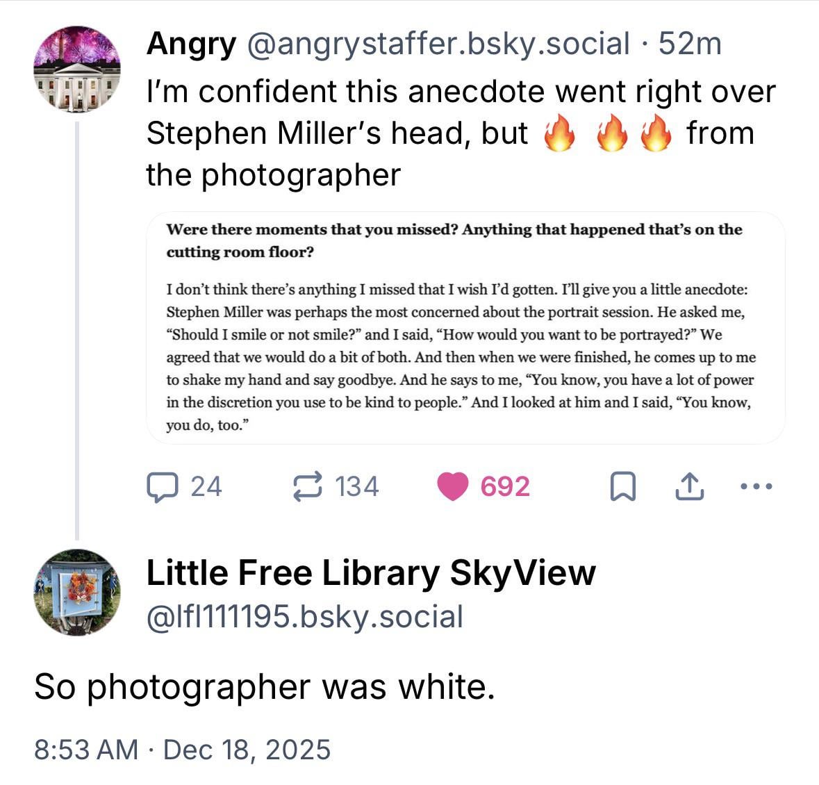Open the Little Free Library SkyView display name

click(x=371, y=573)
